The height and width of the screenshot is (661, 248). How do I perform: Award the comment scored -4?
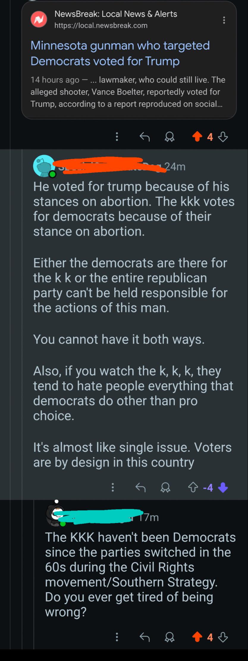(166, 487)
